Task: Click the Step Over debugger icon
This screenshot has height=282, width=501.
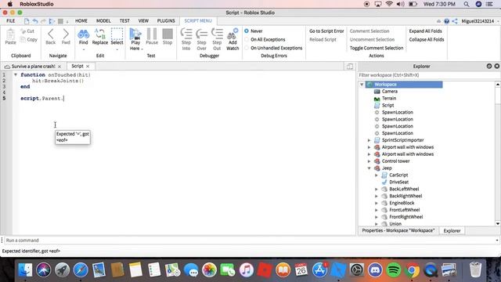Action: coord(202,34)
